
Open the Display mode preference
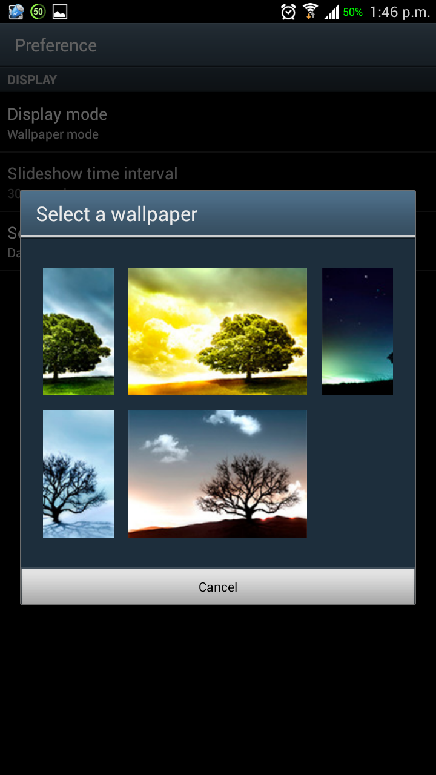coord(218,122)
